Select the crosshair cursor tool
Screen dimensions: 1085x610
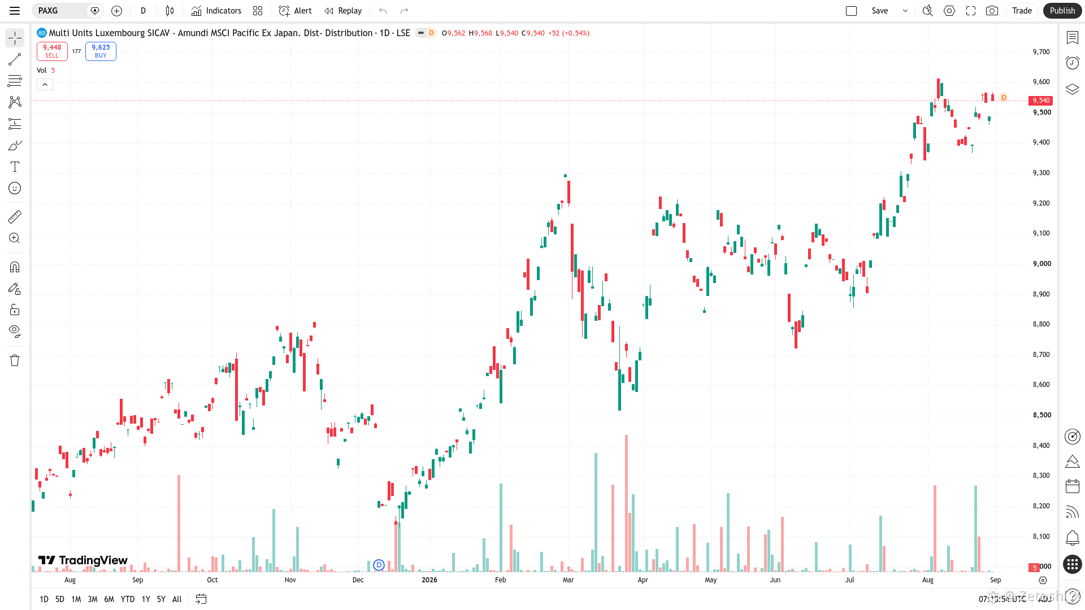15,38
